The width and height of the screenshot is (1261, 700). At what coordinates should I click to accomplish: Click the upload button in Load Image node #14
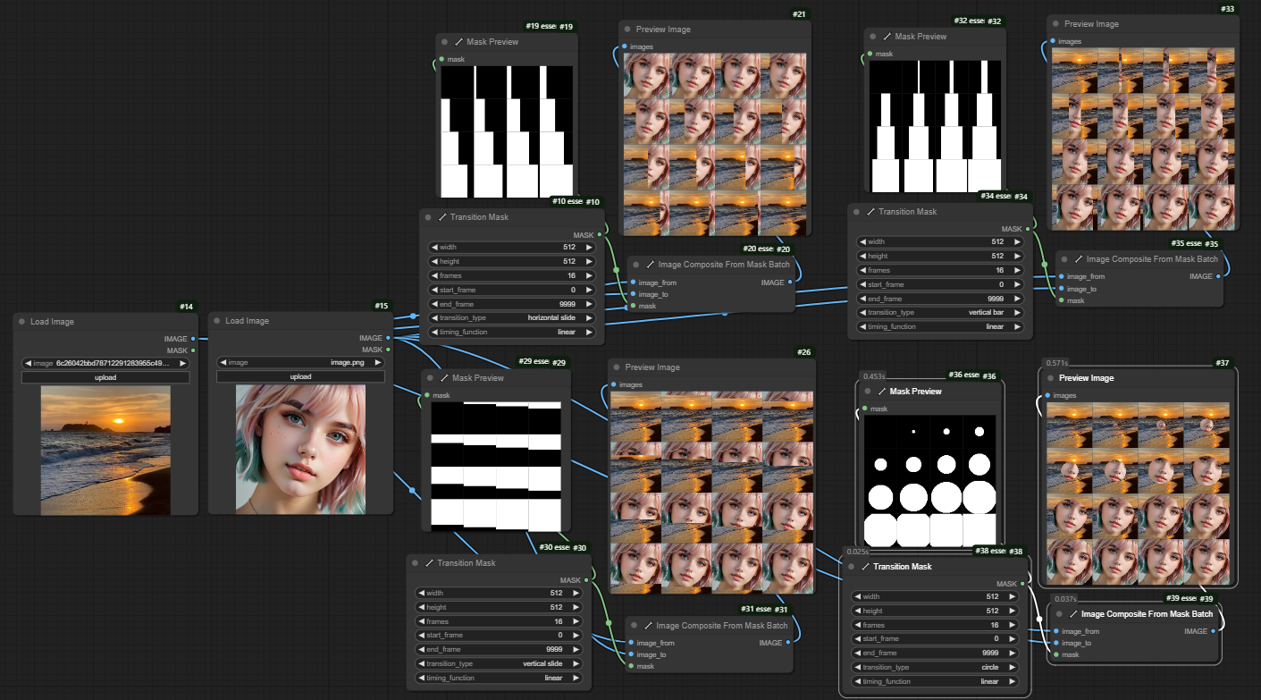tap(105, 377)
